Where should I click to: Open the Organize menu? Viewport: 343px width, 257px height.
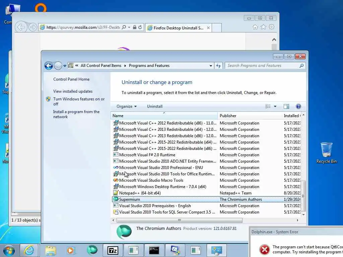126,106
